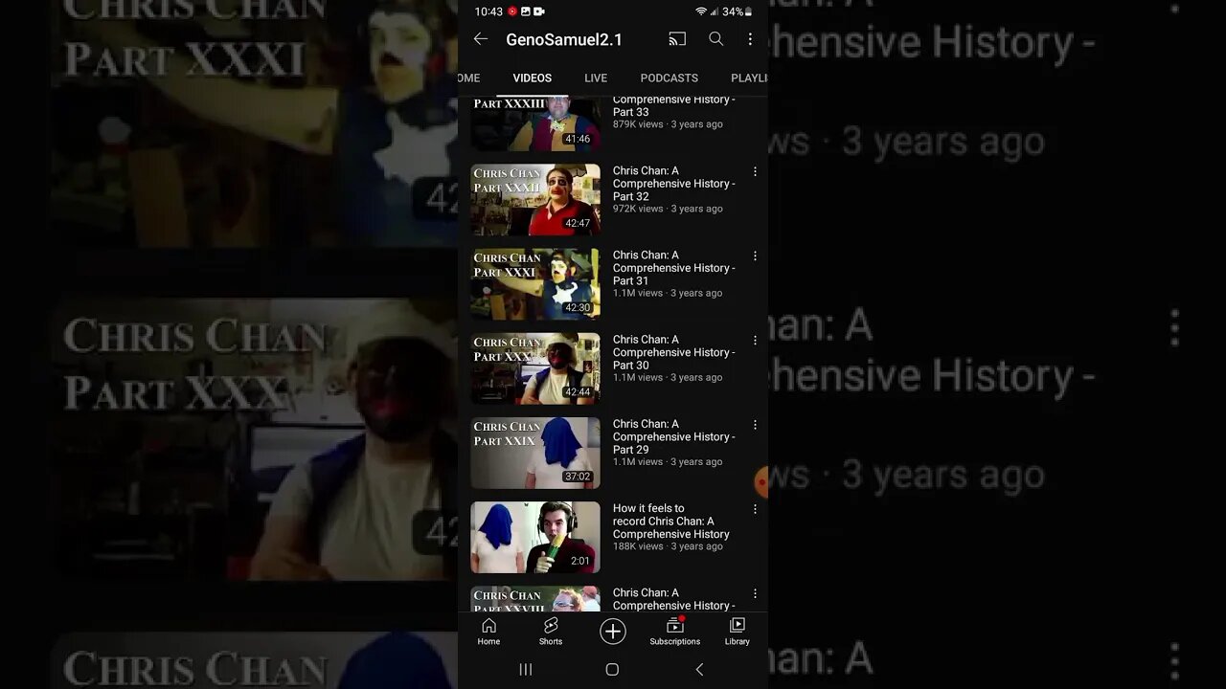Open Shorts in the bottom navigation
The image size is (1226, 689).
tap(551, 632)
